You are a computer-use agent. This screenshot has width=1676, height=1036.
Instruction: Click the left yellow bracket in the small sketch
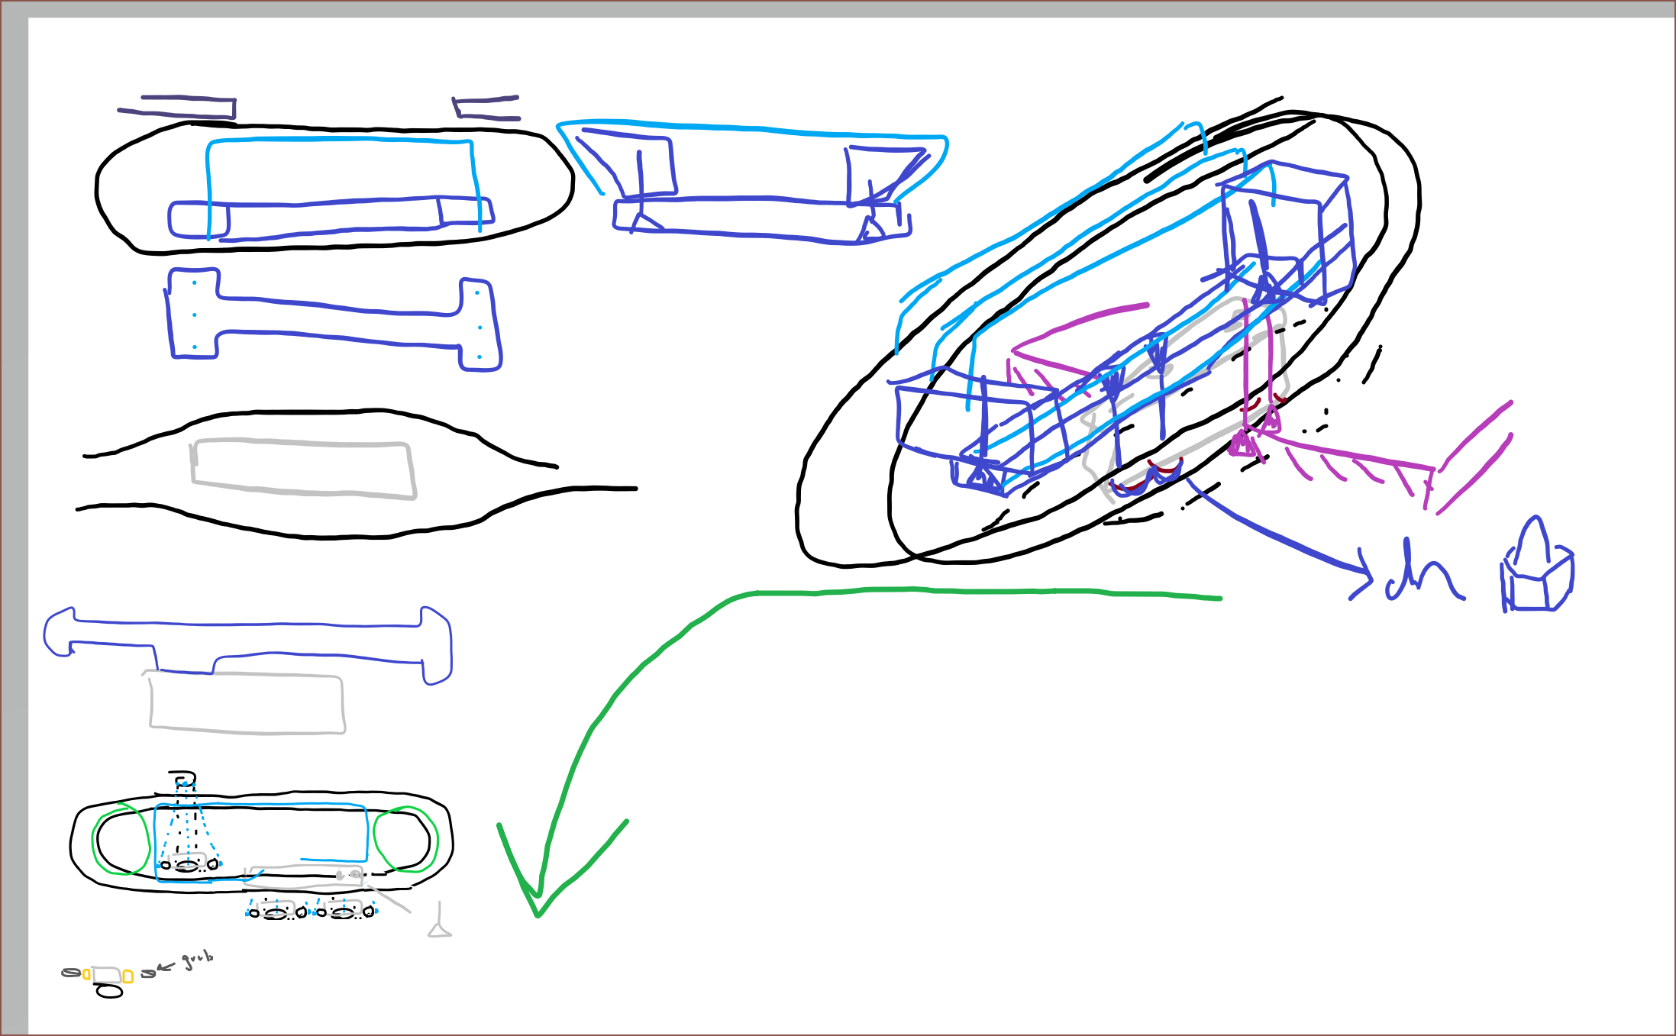(x=86, y=974)
